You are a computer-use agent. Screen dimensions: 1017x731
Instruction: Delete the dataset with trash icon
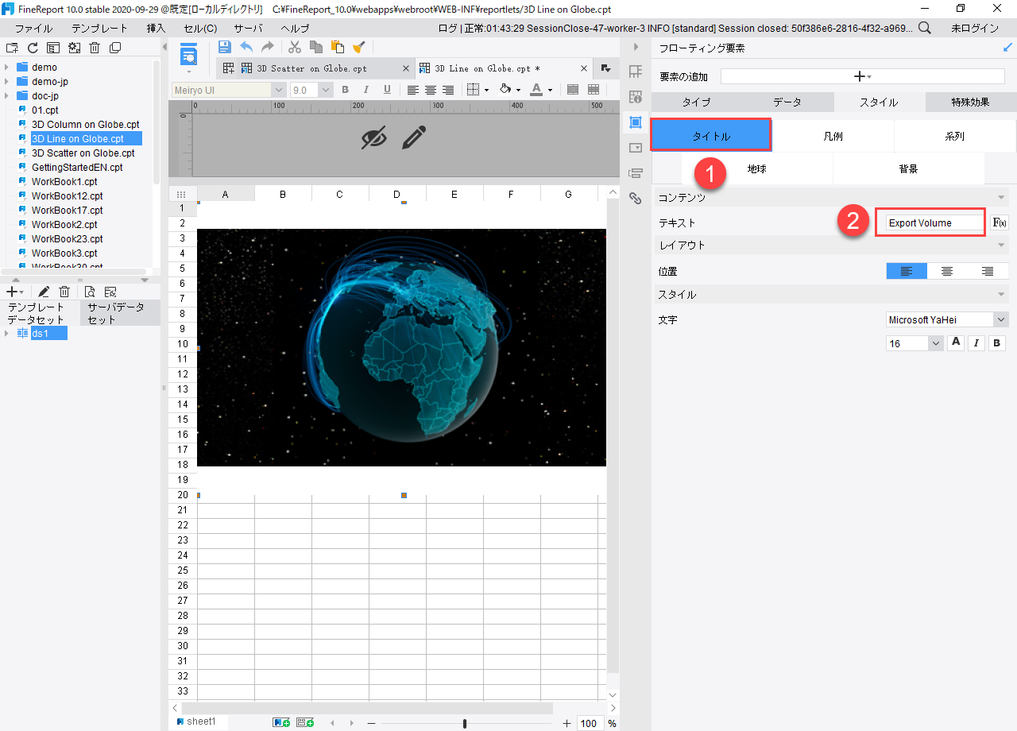point(65,292)
